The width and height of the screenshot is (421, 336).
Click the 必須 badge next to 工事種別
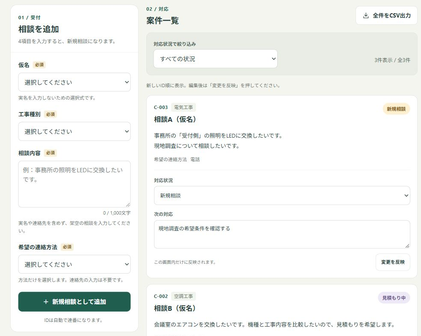pyautogui.click(x=50, y=114)
